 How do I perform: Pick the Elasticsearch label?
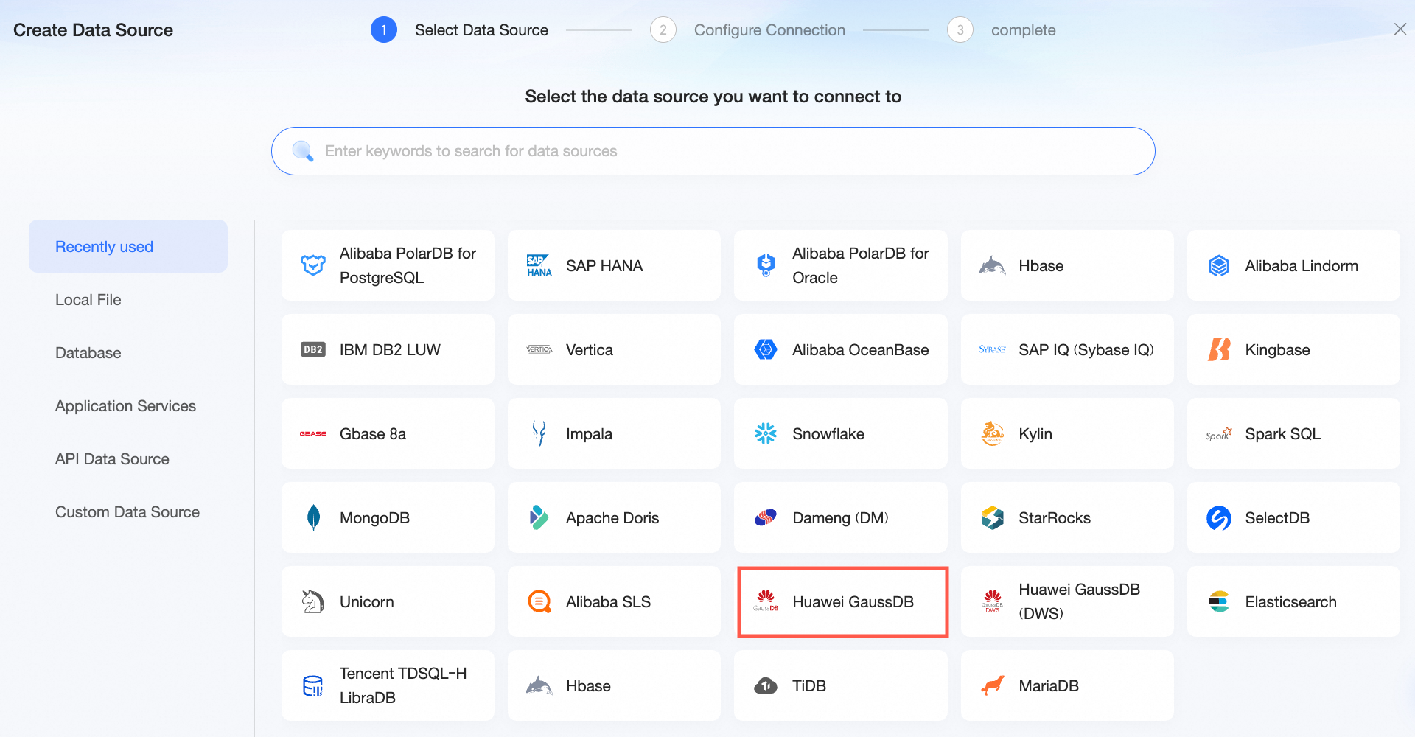(x=1290, y=601)
